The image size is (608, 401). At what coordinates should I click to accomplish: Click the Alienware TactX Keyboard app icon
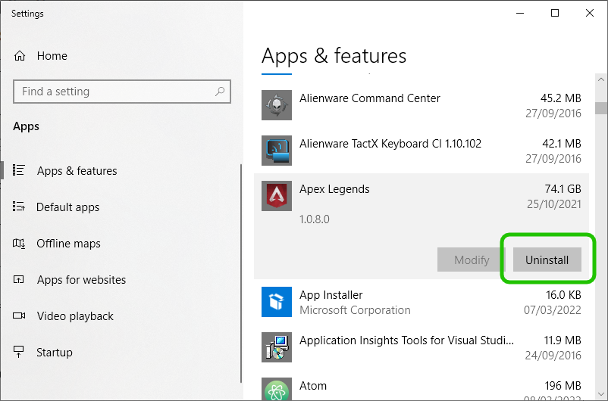click(277, 151)
